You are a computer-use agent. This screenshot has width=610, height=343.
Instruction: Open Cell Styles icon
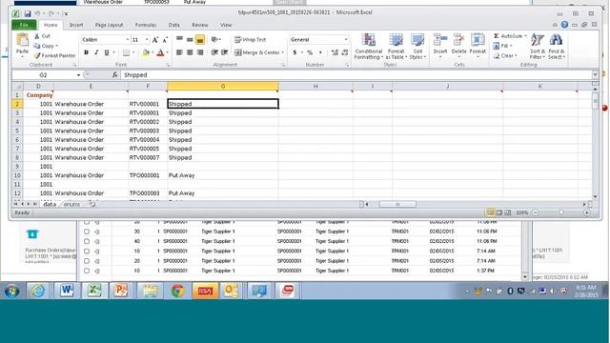click(x=417, y=40)
